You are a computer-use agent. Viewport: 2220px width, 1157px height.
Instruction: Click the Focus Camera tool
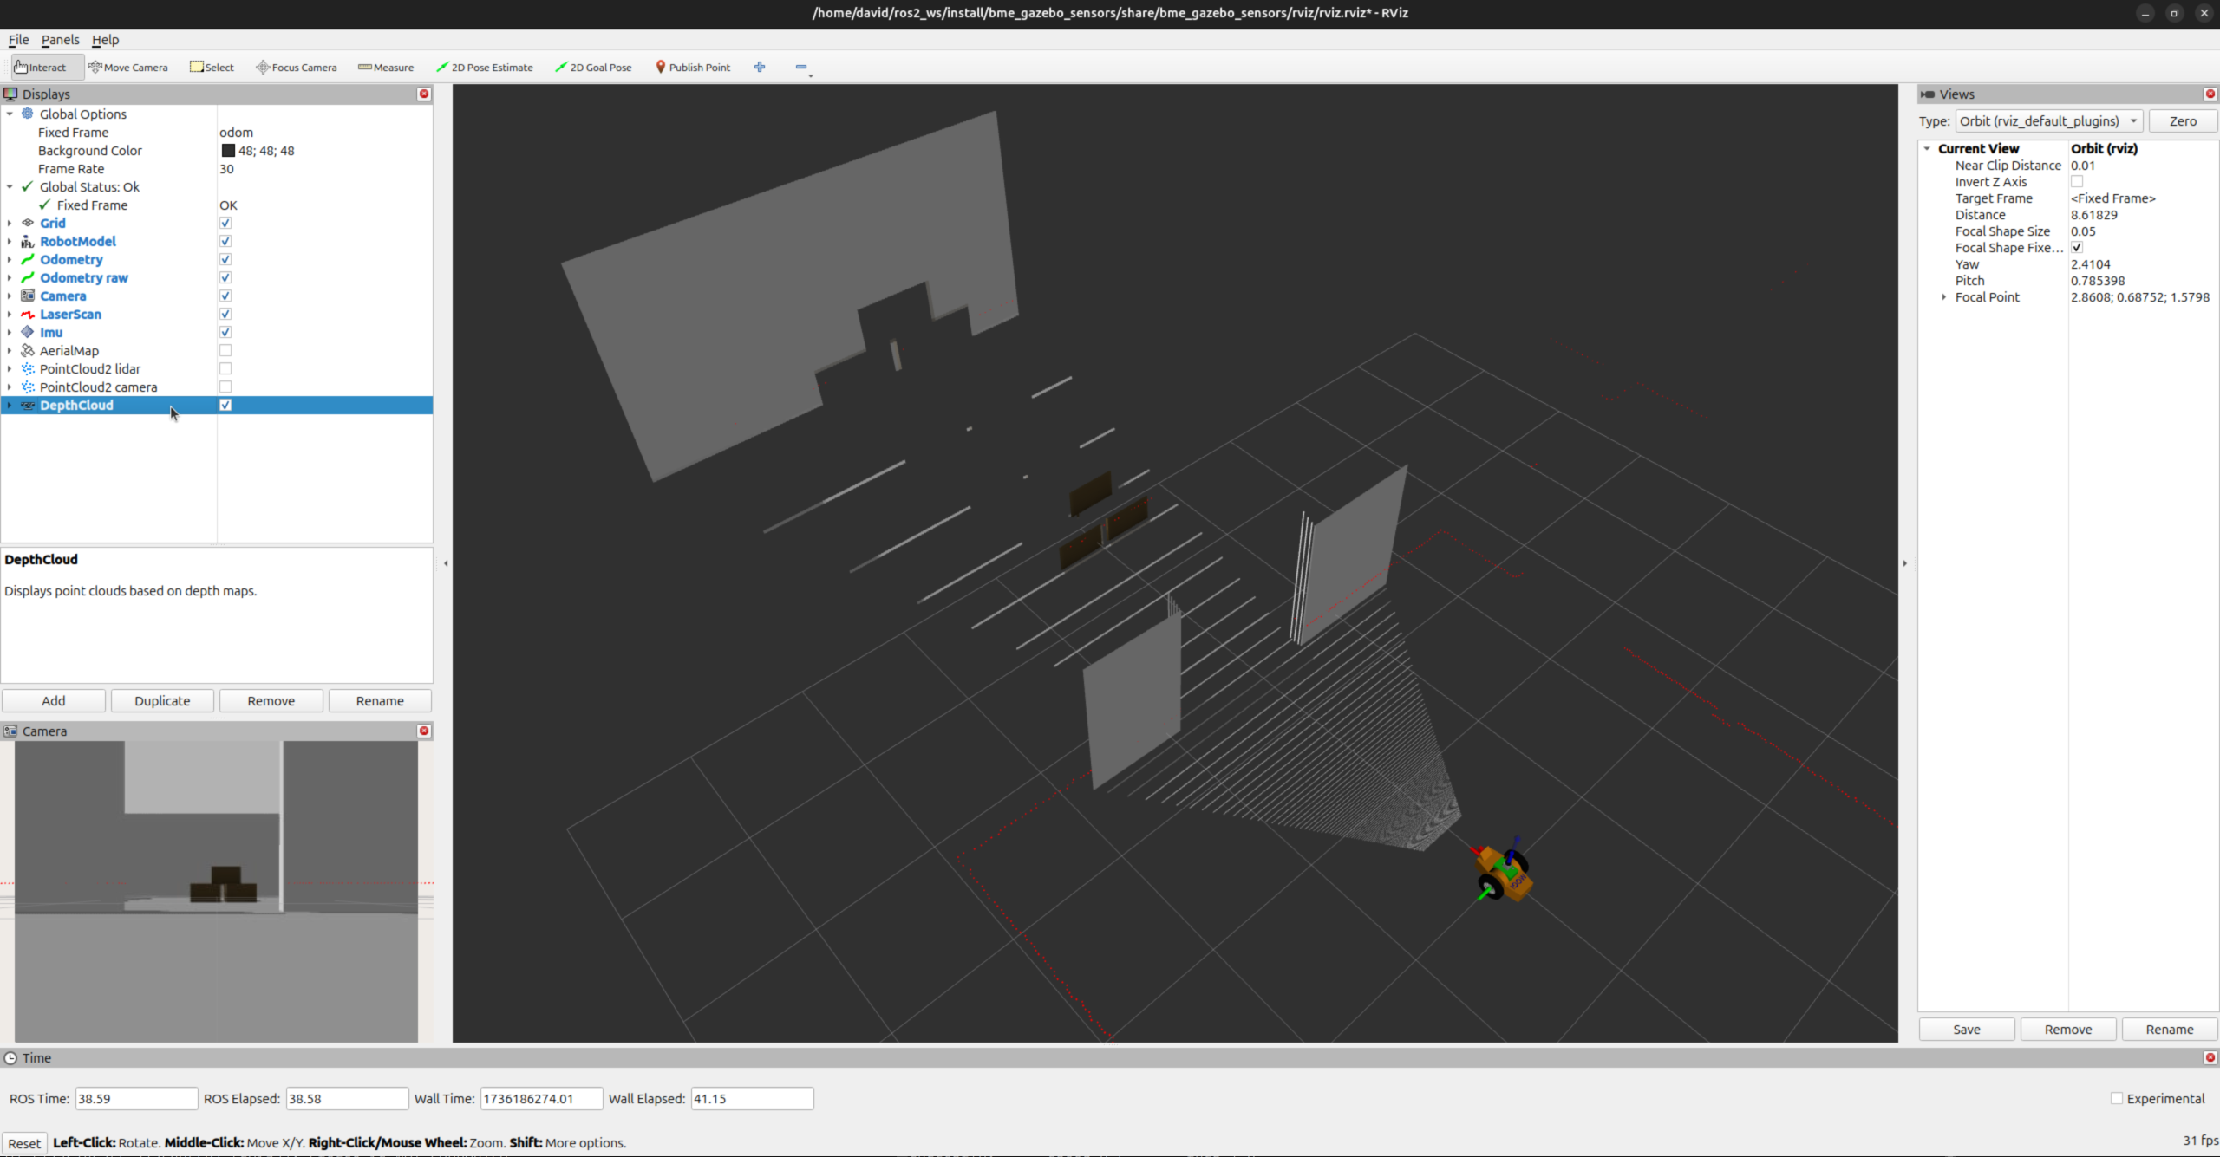296,67
